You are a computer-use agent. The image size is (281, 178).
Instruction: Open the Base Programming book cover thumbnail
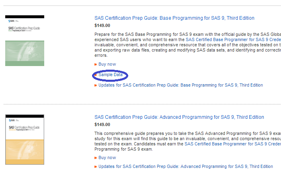(25, 41)
